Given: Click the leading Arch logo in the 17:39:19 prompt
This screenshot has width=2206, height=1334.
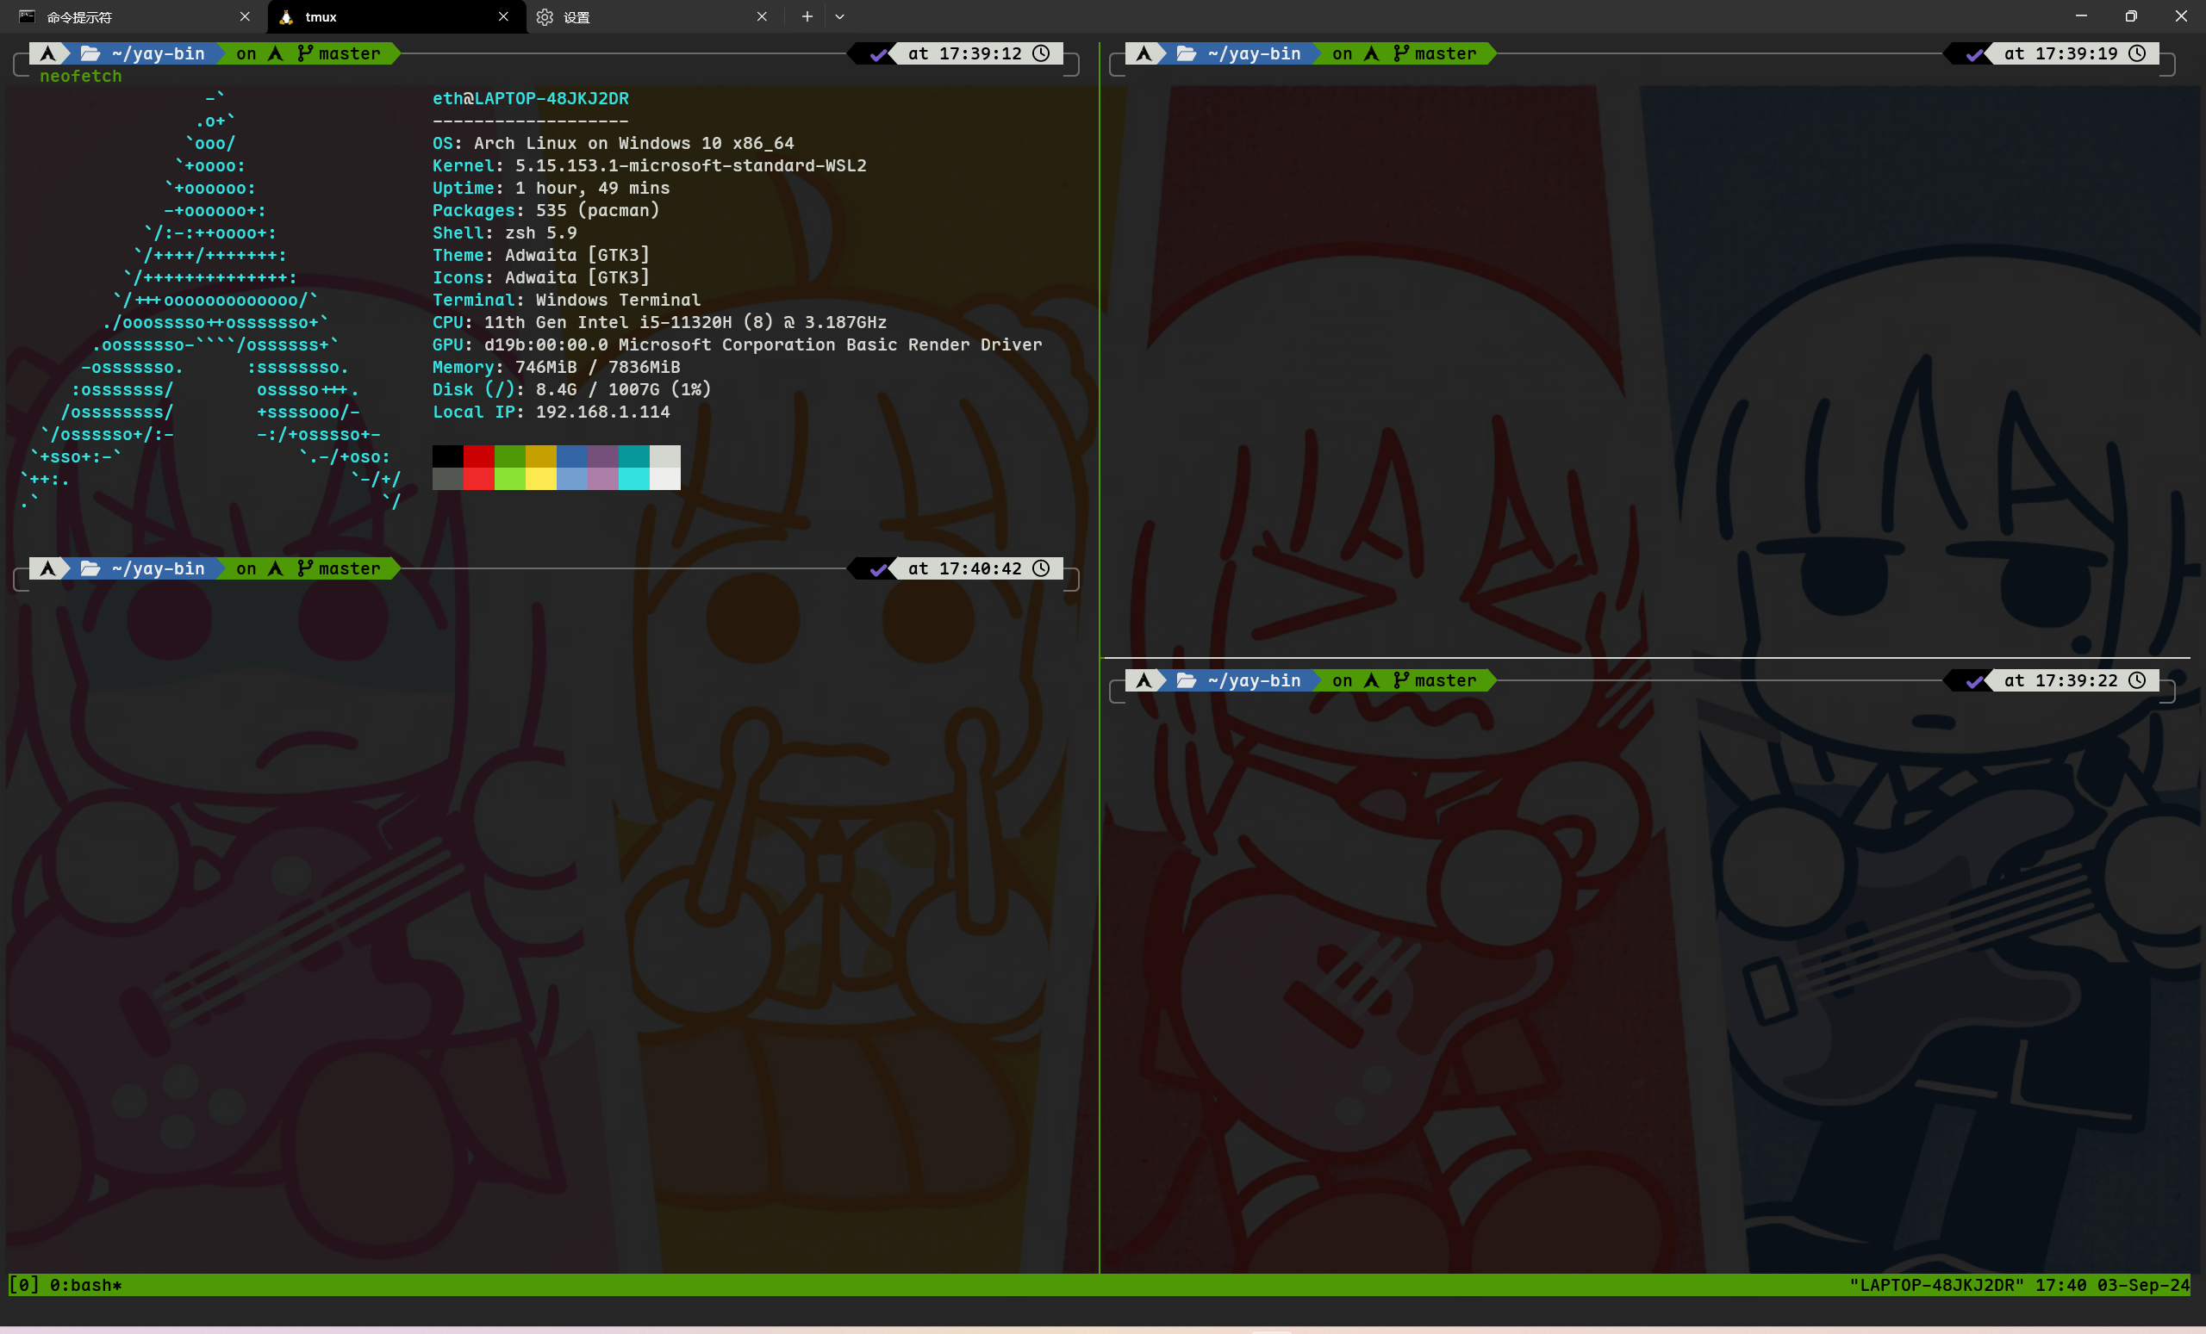Looking at the screenshot, I should tap(1144, 53).
